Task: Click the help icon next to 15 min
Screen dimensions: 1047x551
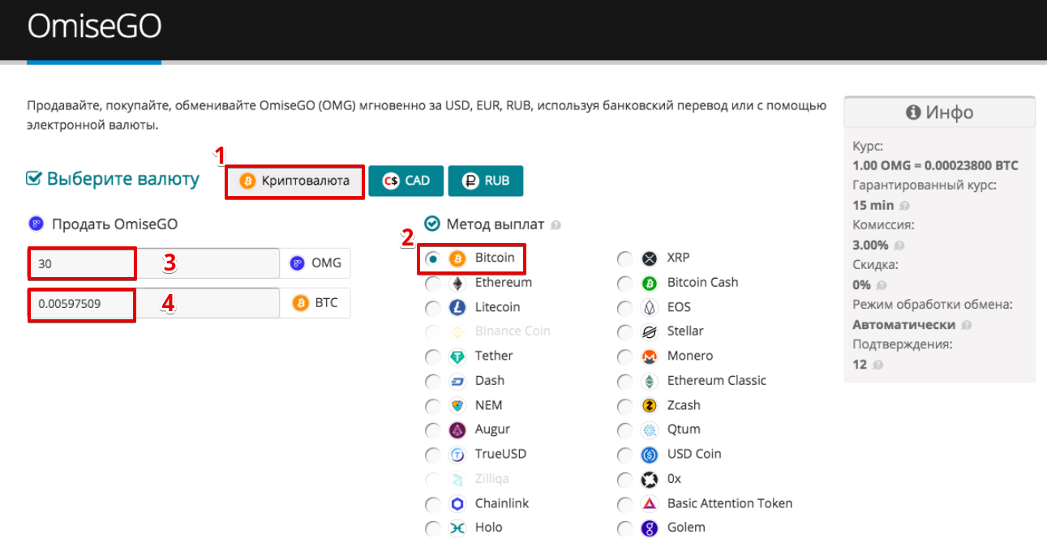Action: point(904,206)
